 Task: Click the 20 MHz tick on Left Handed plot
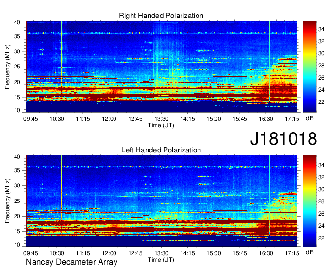[17, 216]
